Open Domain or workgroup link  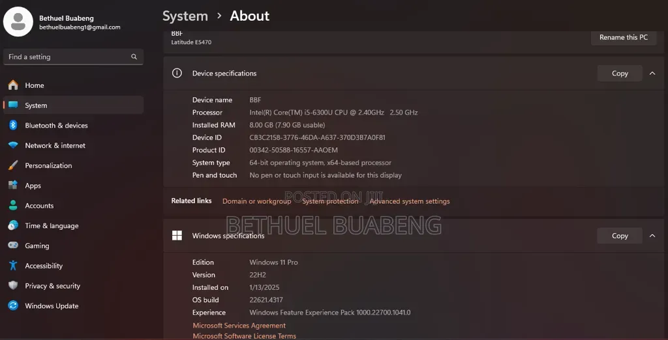click(256, 201)
